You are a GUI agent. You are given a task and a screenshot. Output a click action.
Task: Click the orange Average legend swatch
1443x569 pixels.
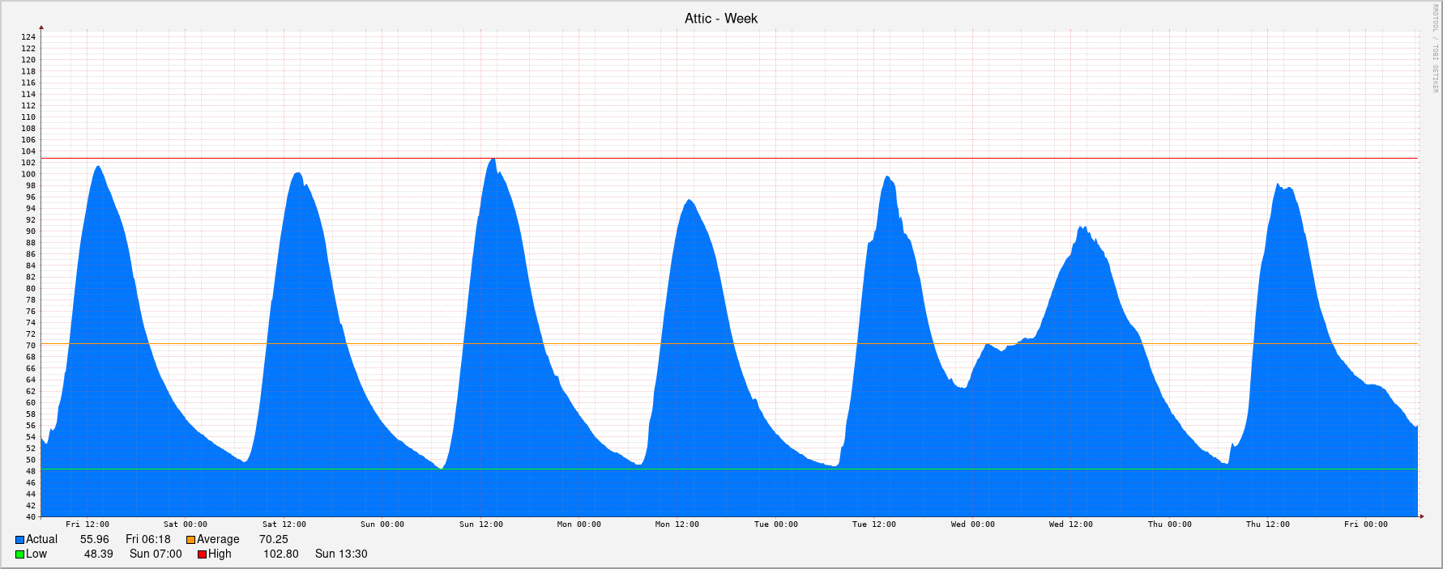pos(190,540)
